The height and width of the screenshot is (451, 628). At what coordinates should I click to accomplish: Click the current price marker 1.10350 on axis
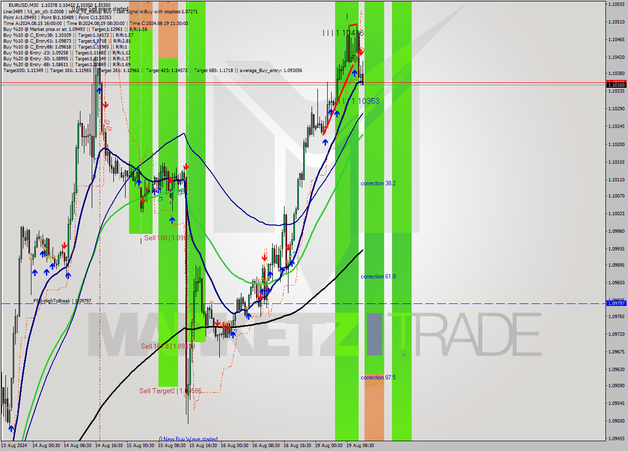pos(617,85)
